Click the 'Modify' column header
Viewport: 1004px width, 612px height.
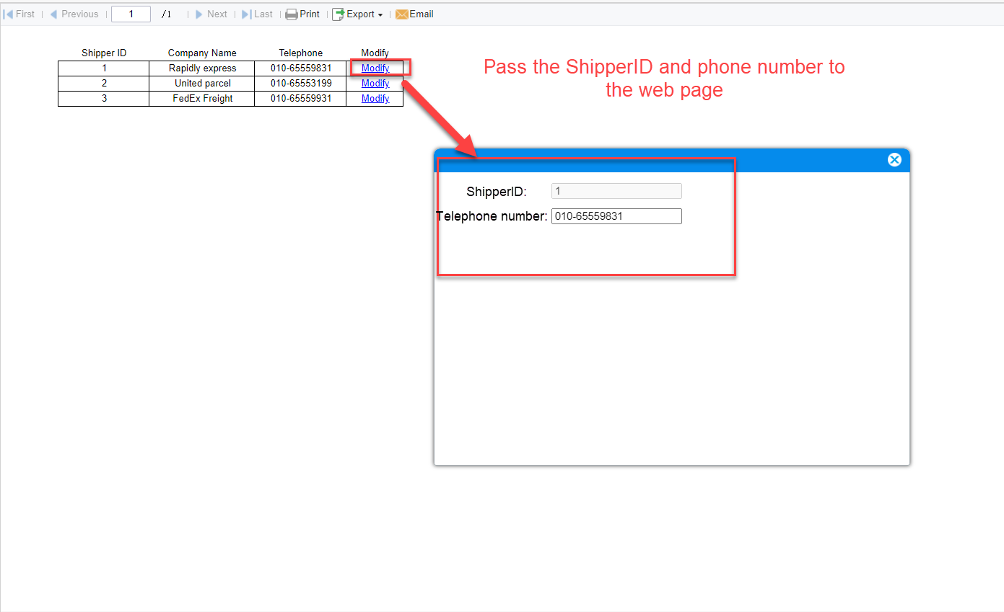click(x=375, y=53)
